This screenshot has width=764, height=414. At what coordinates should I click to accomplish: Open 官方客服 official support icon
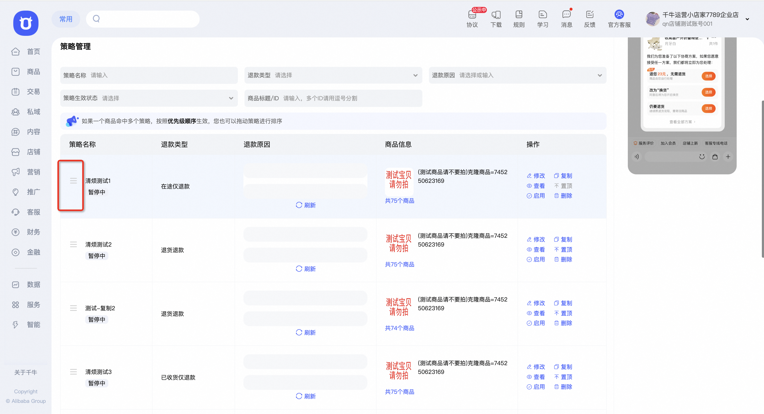(x=619, y=18)
